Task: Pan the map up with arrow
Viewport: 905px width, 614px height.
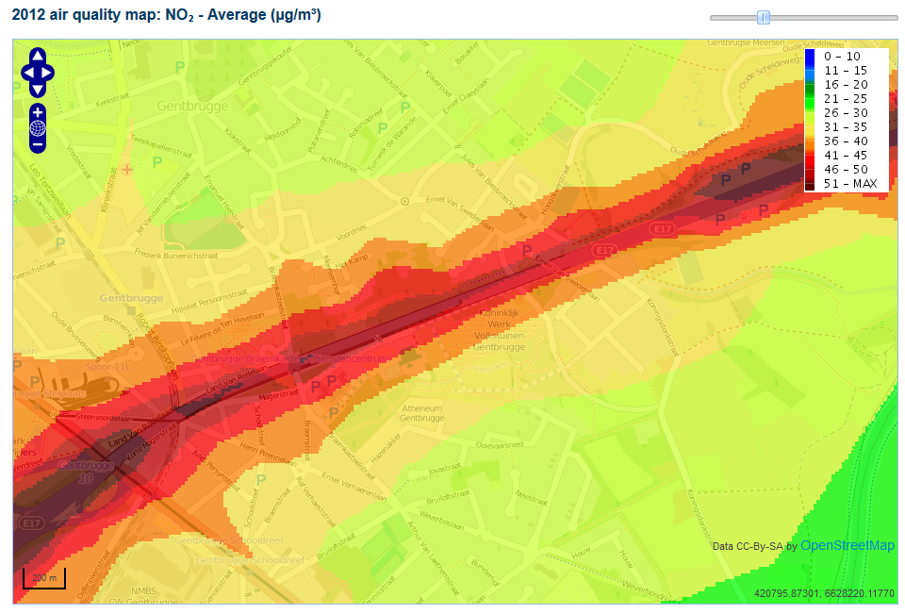Action: click(38, 56)
